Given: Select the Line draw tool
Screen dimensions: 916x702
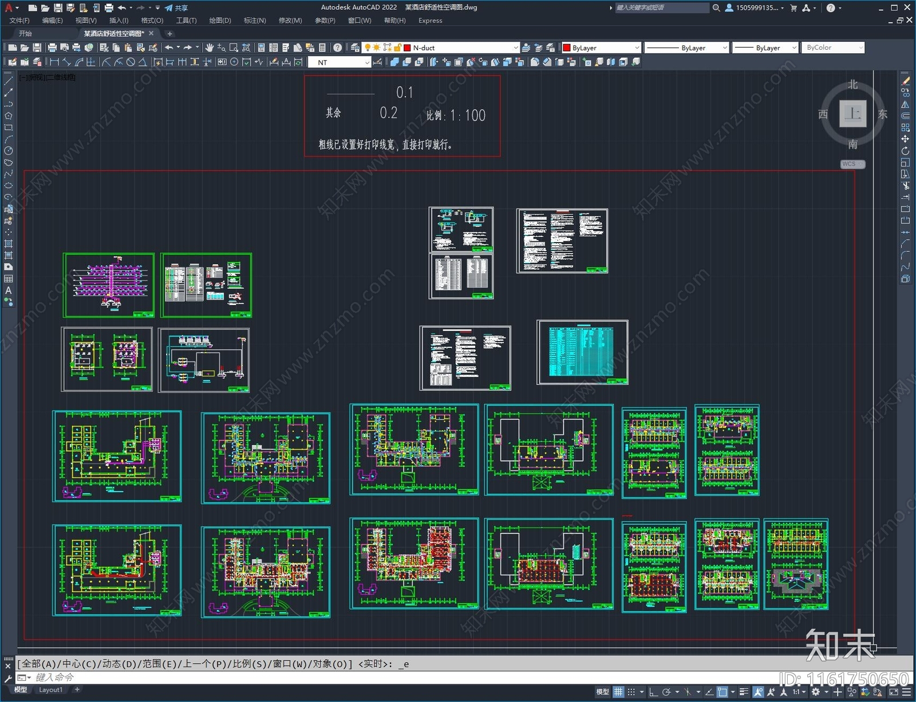Looking at the screenshot, I should (x=8, y=81).
